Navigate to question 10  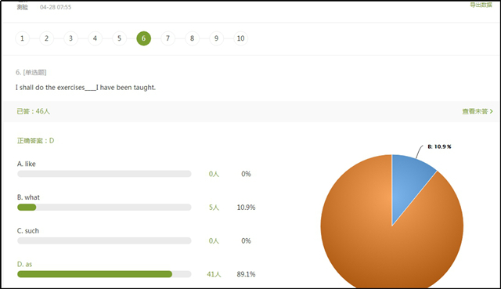coord(240,38)
